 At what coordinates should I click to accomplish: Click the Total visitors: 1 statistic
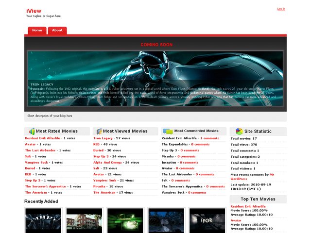243,168
